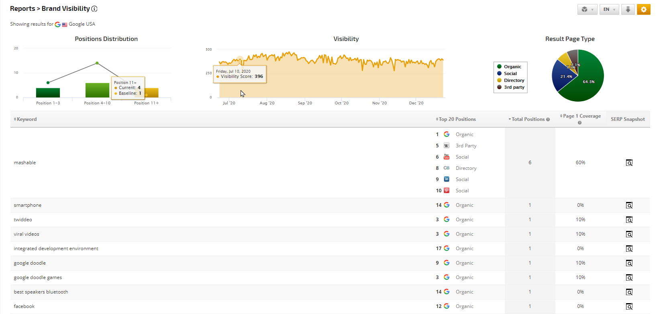The image size is (657, 314).
Task: Click help icon under Page 1 Coverage
Action: [579, 123]
